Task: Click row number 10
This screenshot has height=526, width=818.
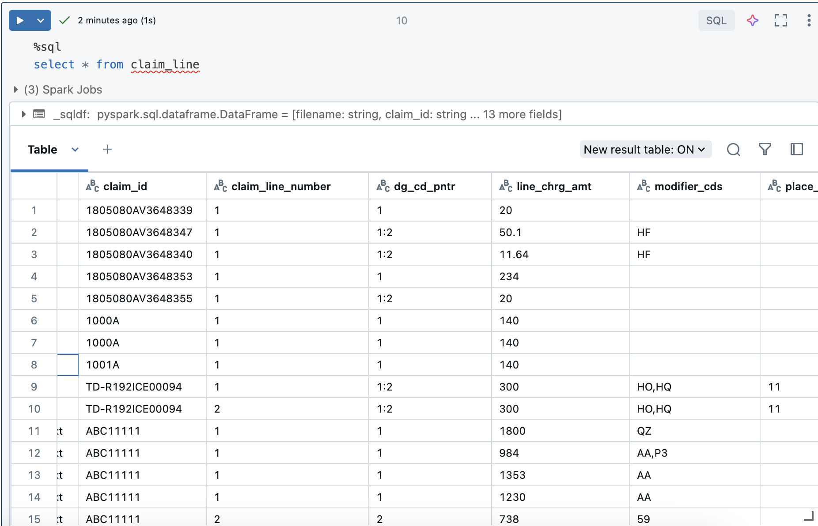Action: [x=34, y=409]
